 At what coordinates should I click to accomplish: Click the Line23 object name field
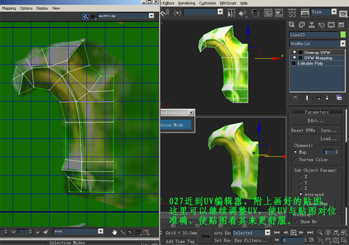coord(314,35)
